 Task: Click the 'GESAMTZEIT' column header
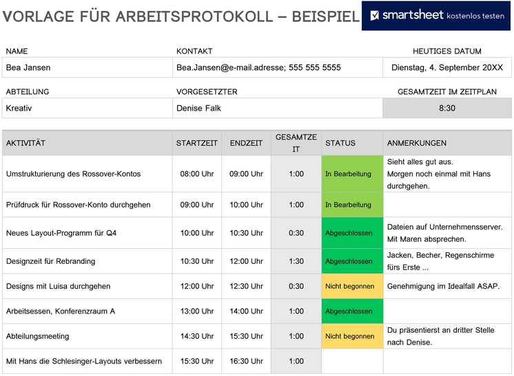(x=296, y=143)
